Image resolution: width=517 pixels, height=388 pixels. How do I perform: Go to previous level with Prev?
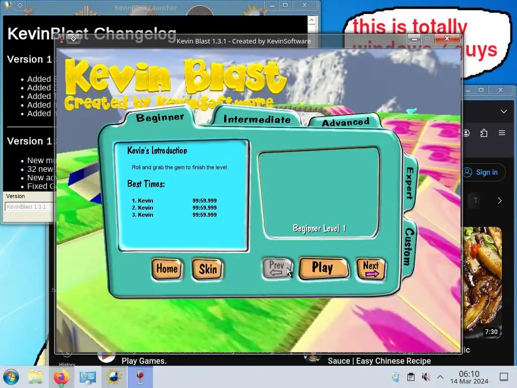(277, 268)
